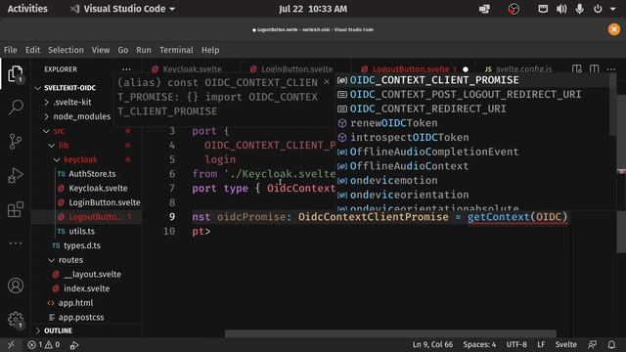Change end of line sequence LF
626x352 pixels.
(x=541, y=344)
